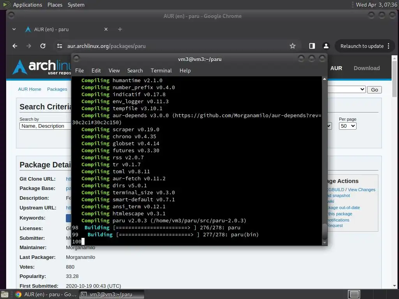Open the View Changes link
Viewport: 399px width, 299px height.
pos(361,190)
